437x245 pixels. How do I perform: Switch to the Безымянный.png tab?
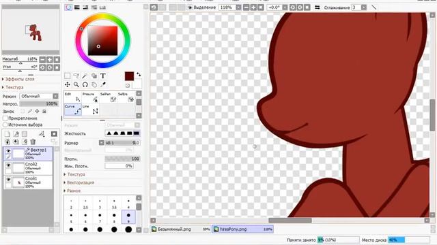point(180,229)
